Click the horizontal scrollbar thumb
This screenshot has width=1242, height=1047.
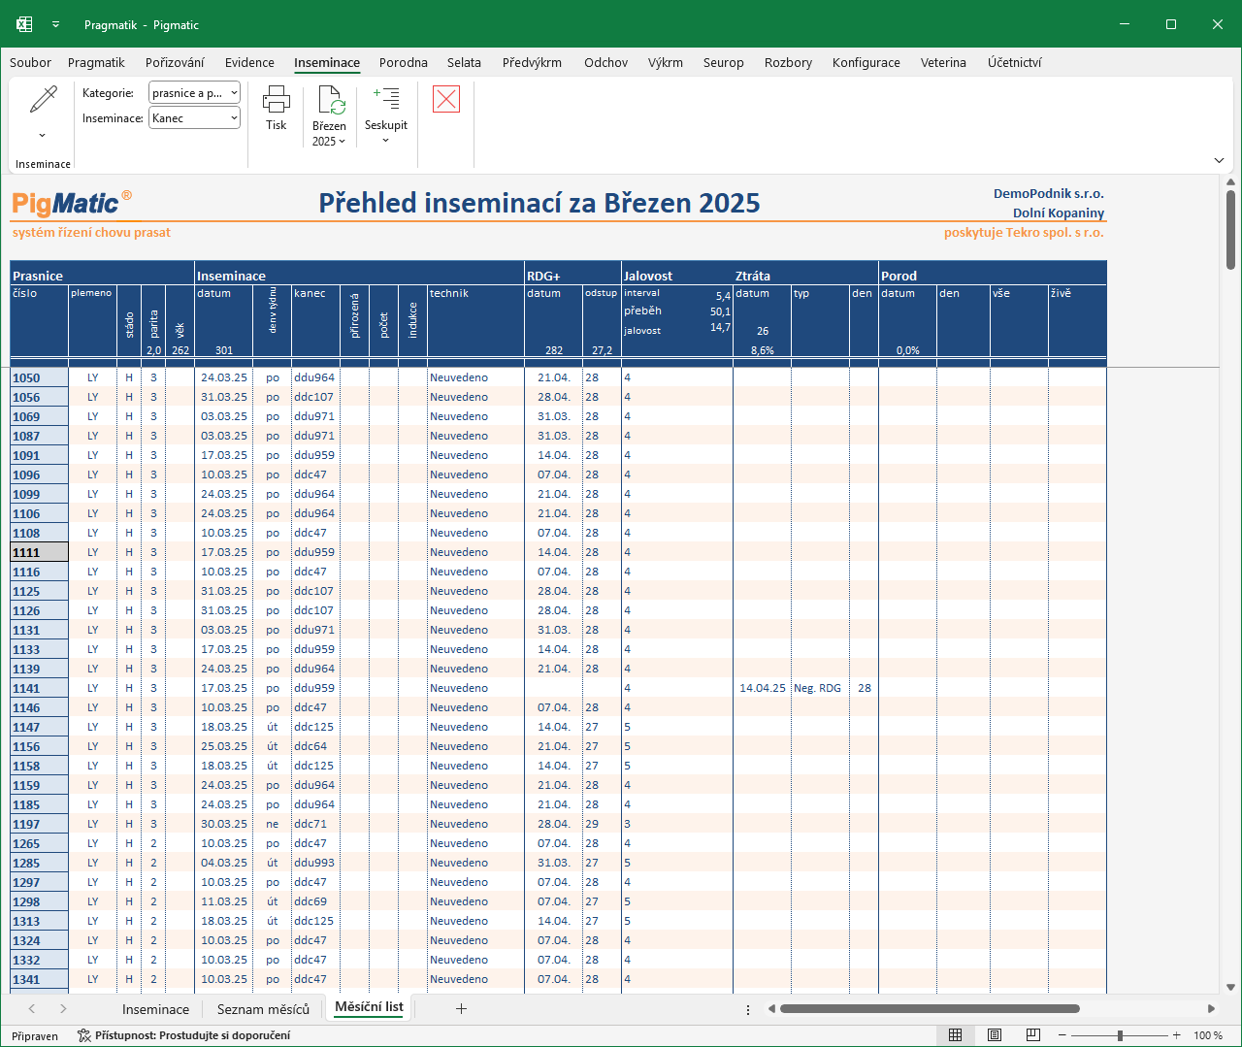[930, 1009]
